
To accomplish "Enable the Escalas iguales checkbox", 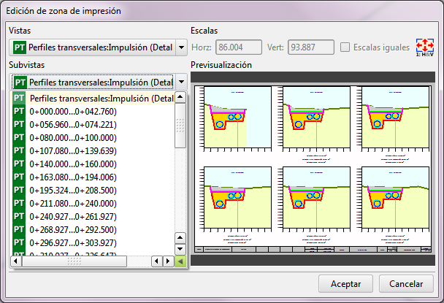I will (345, 47).
